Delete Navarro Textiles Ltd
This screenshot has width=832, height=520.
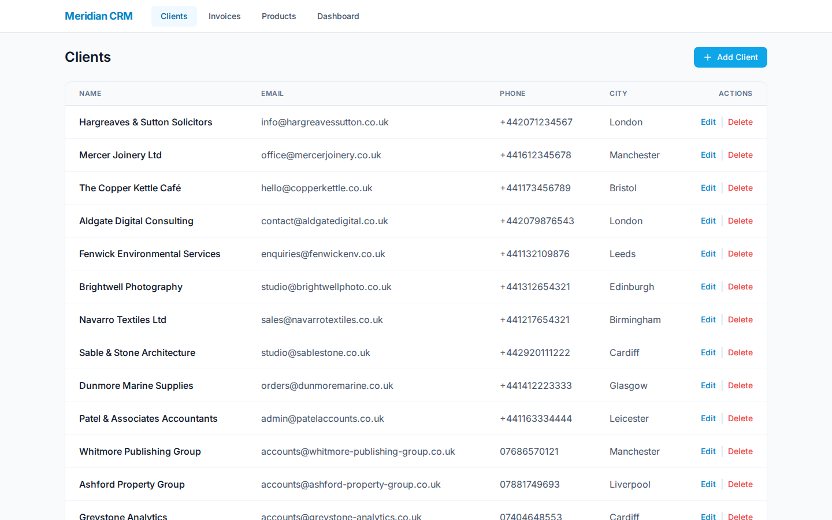[x=740, y=320]
